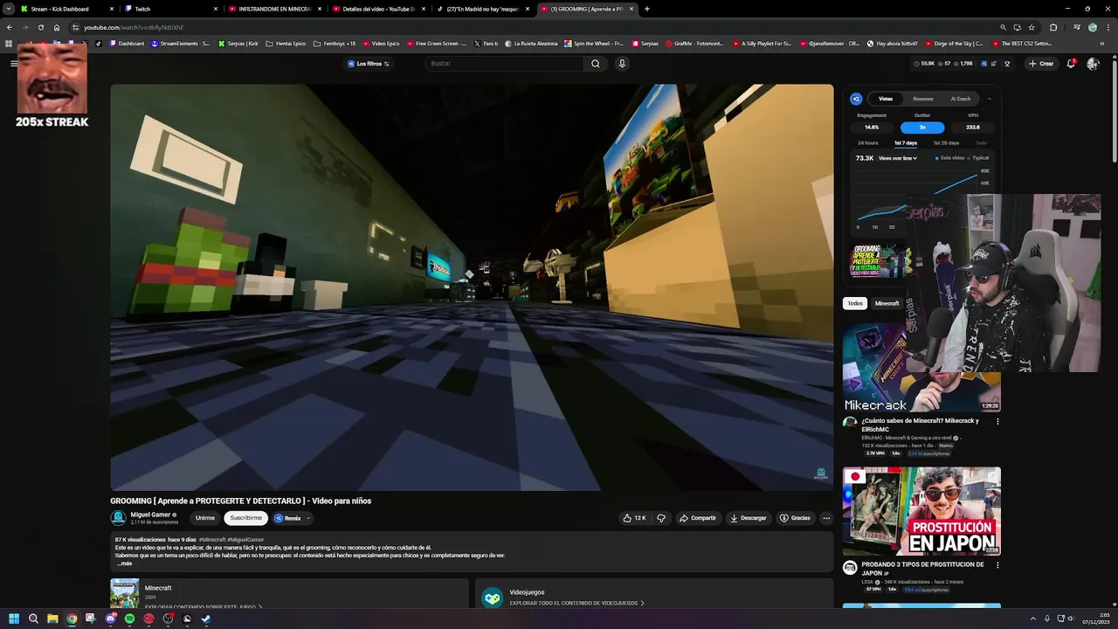
Task: Open Miguel Gamer channel name link
Action: pyautogui.click(x=150, y=515)
